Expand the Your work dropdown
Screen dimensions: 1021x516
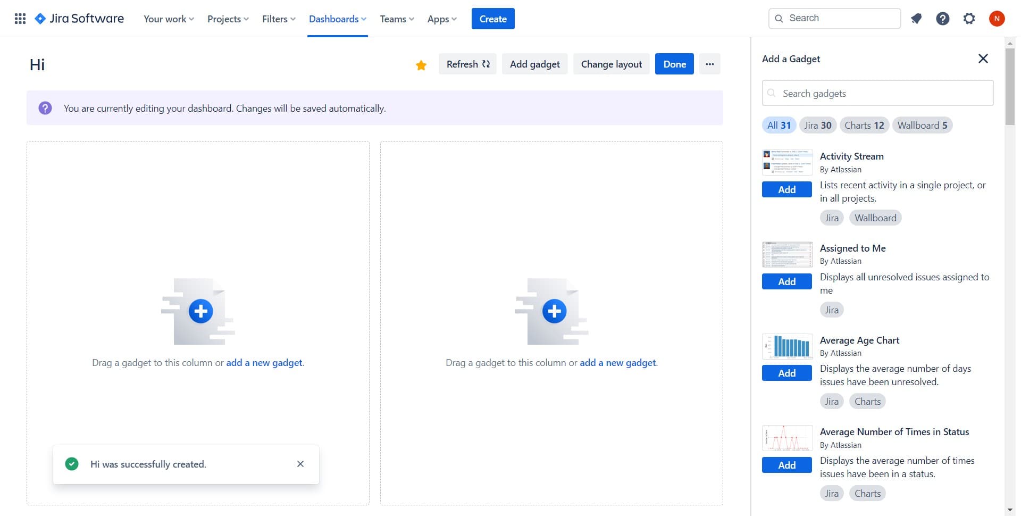(169, 19)
